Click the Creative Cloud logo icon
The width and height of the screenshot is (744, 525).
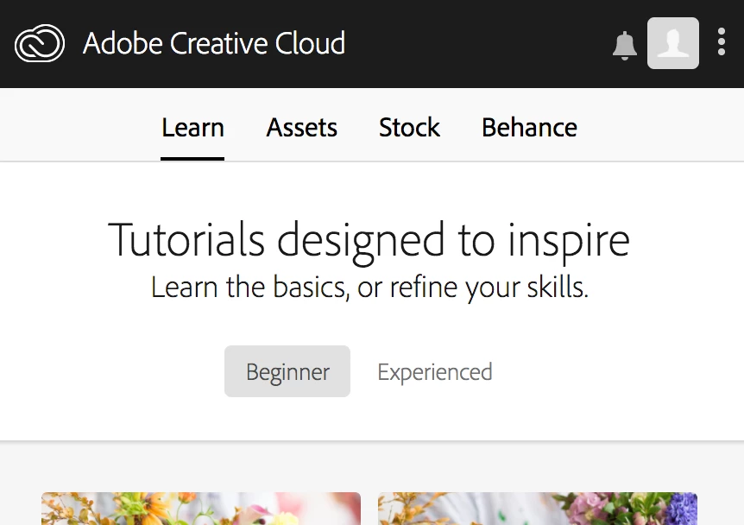(x=40, y=43)
